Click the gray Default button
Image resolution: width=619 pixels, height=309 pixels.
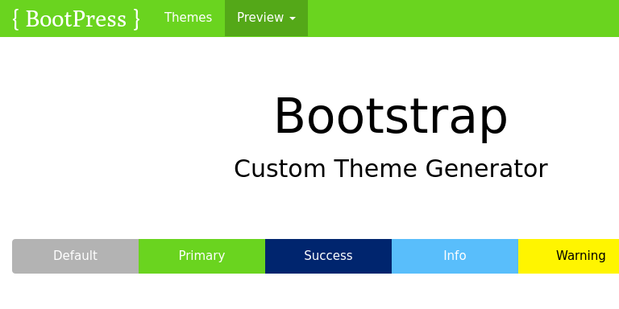pyautogui.click(x=76, y=256)
